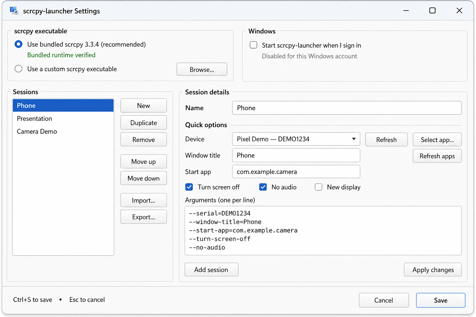Focus the session Name text field

[347, 108]
